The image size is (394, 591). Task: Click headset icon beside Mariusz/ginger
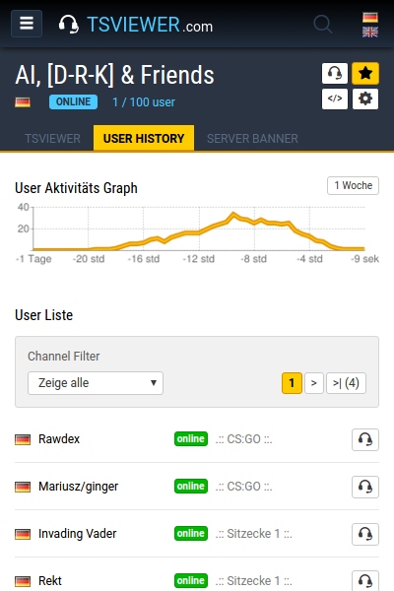(365, 487)
